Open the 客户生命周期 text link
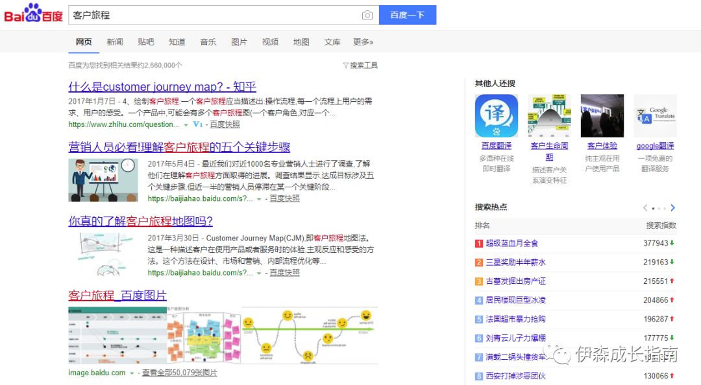 tap(550, 151)
